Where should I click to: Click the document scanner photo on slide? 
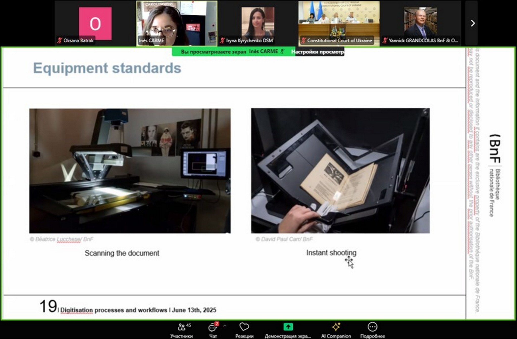tap(130, 171)
